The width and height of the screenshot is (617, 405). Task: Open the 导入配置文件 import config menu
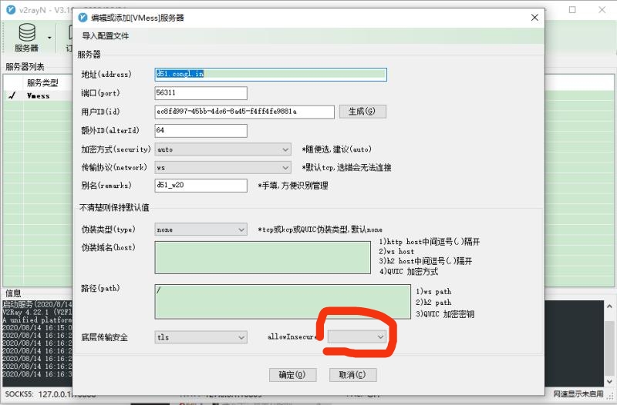pos(105,36)
